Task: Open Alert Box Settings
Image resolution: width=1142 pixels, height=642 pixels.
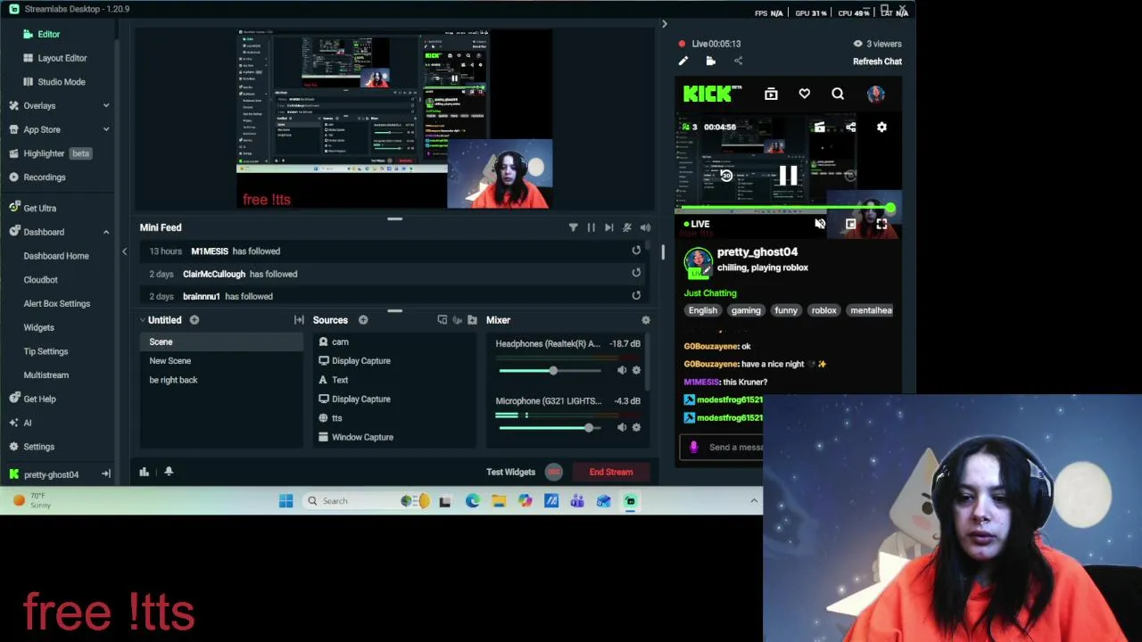Action: point(56,304)
